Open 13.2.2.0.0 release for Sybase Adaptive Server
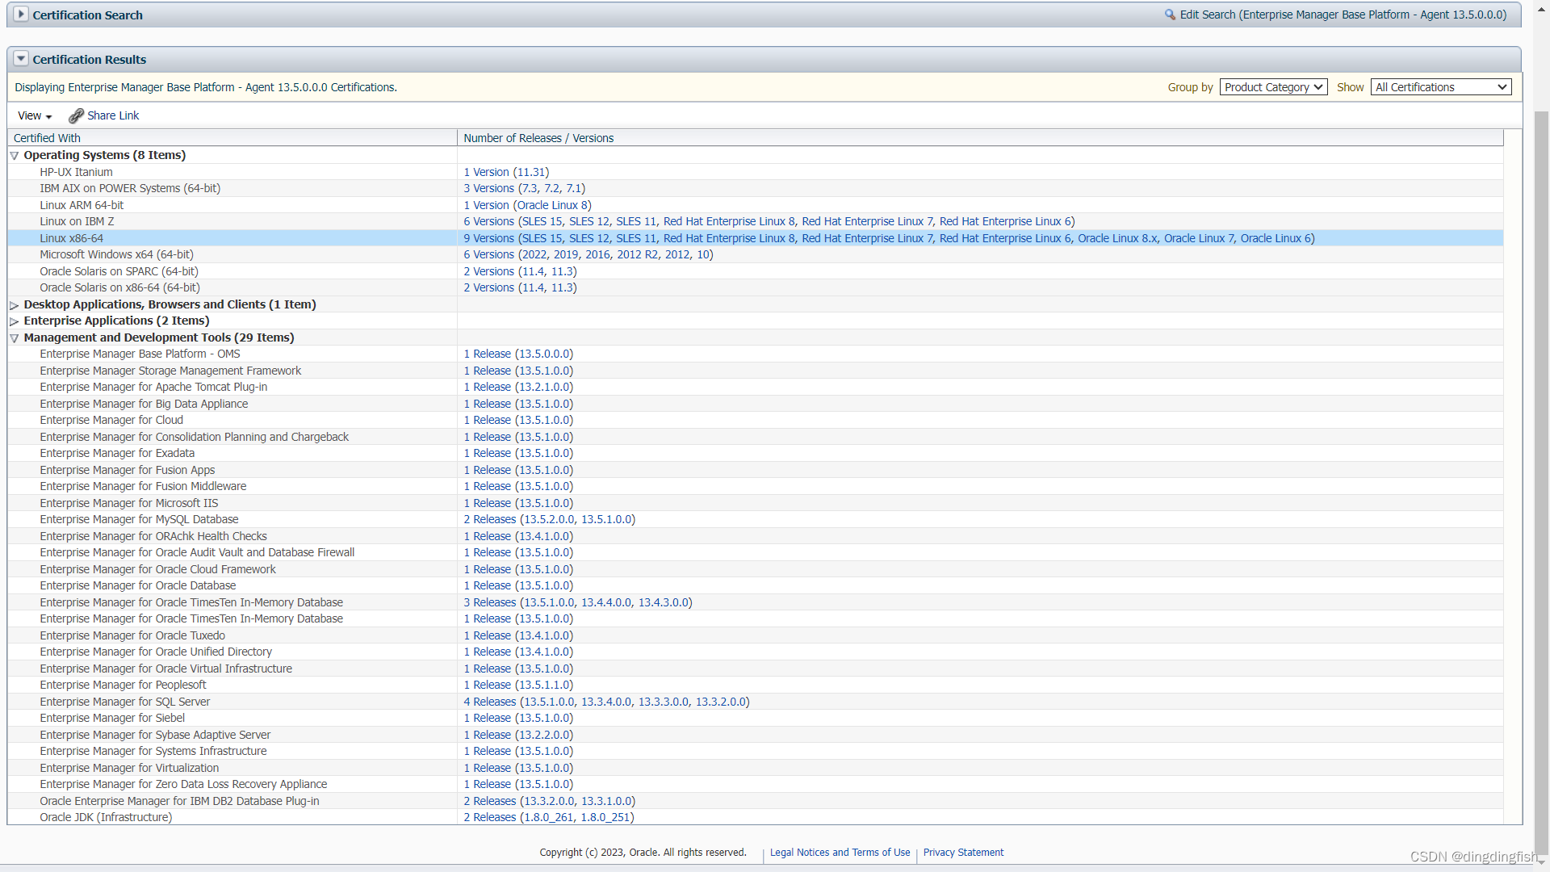Image resolution: width=1550 pixels, height=872 pixels. [543, 735]
